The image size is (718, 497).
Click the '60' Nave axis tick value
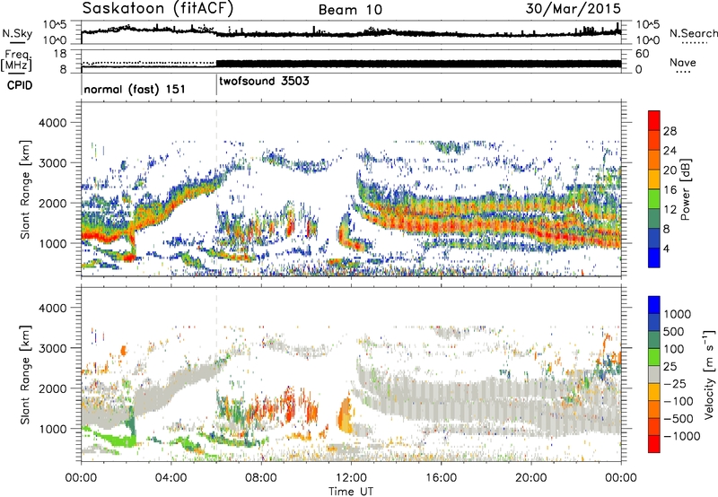click(643, 54)
